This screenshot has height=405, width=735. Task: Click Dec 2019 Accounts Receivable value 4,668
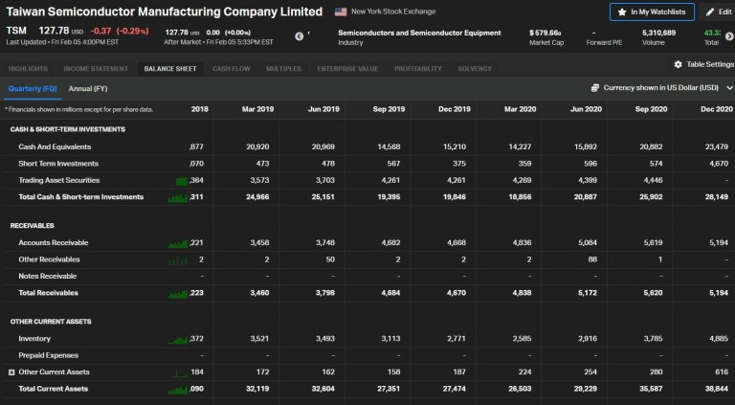[x=457, y=243]
